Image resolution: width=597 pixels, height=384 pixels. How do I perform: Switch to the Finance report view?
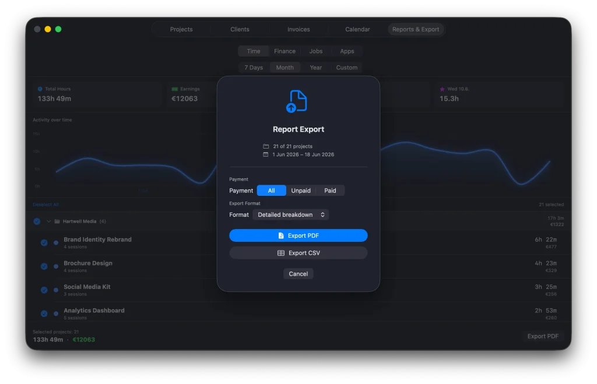[285, 51]
